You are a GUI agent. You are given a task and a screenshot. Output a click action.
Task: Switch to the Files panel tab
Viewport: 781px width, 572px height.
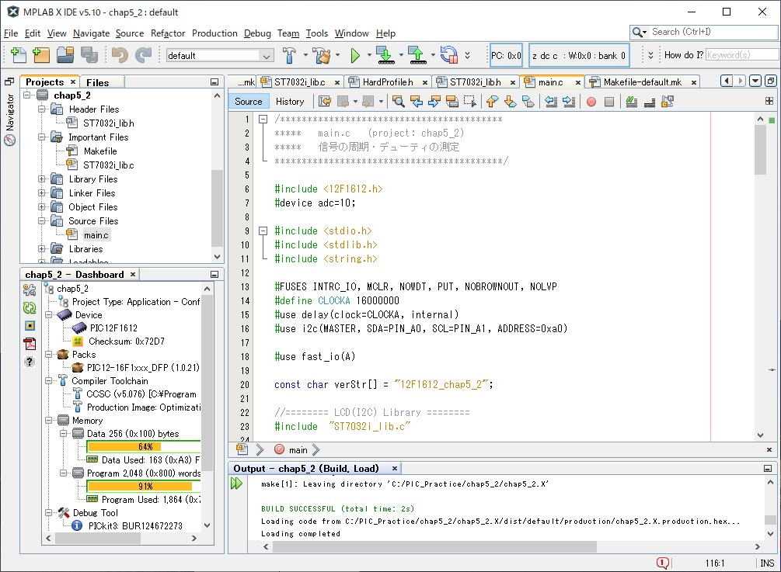[97, 82]
